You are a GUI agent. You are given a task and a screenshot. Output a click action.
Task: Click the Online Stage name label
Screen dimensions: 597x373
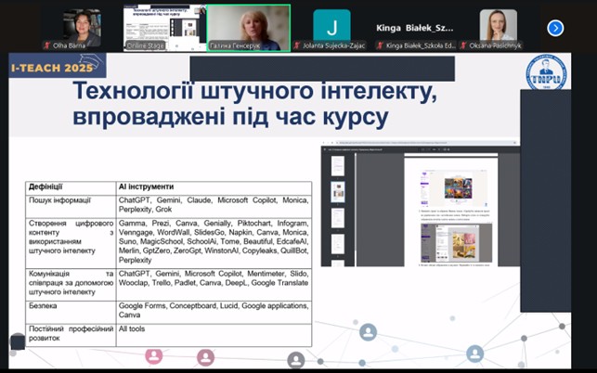pos(146,45)
